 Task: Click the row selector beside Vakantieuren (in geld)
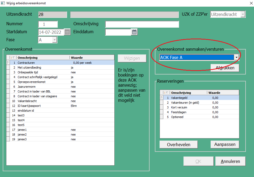click(x=161, y=103)
